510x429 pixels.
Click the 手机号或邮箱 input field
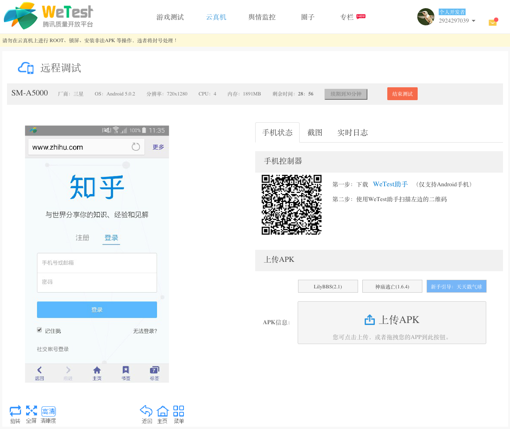[97, 263]
